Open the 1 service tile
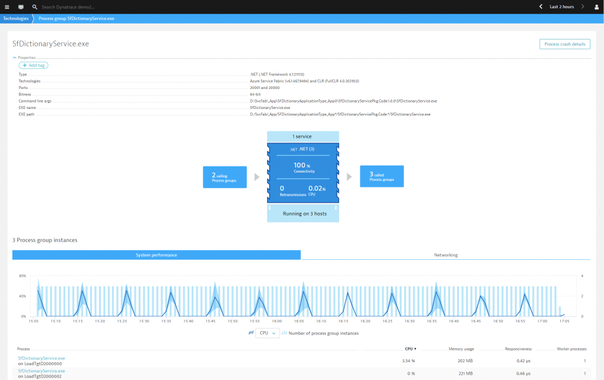The width and height of the screenshot is (604, 380). (303, 137)
